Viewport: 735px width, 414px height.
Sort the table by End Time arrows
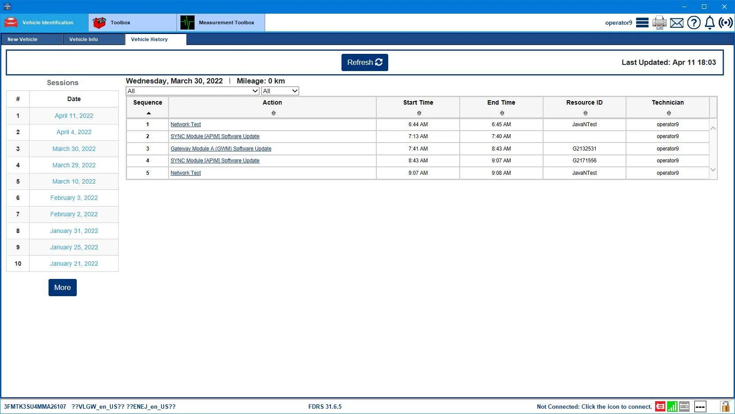[502, 113]
